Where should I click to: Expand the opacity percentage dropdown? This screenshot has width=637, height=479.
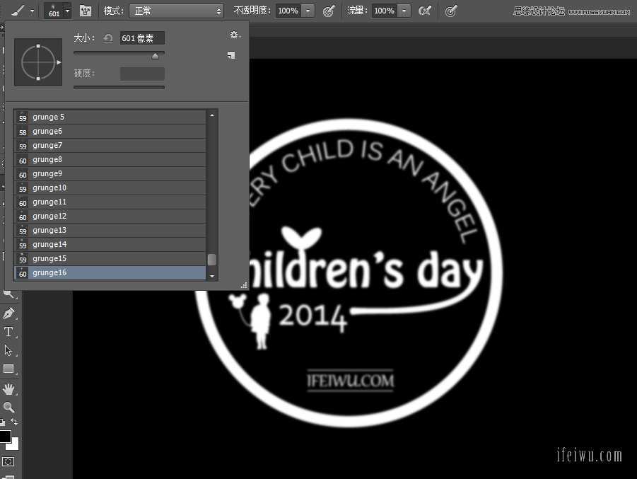pyautogui.click(x=308, y=11)
